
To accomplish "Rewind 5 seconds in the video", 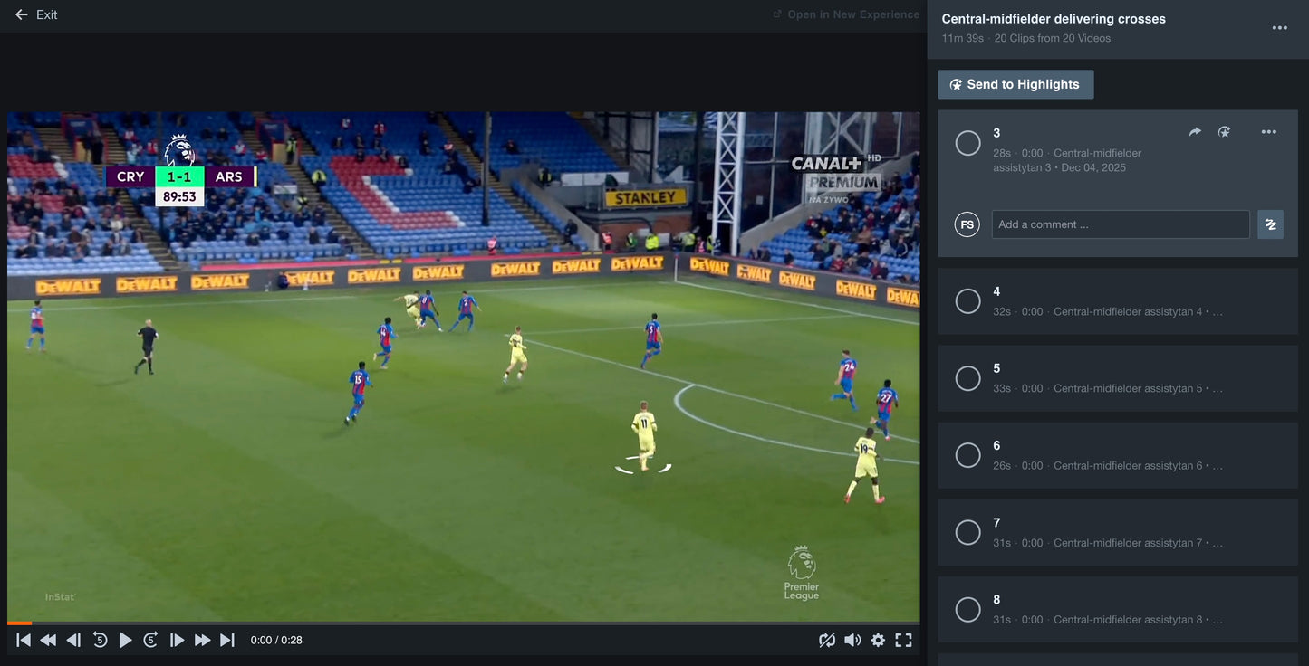I will click(x=100, y=640).
